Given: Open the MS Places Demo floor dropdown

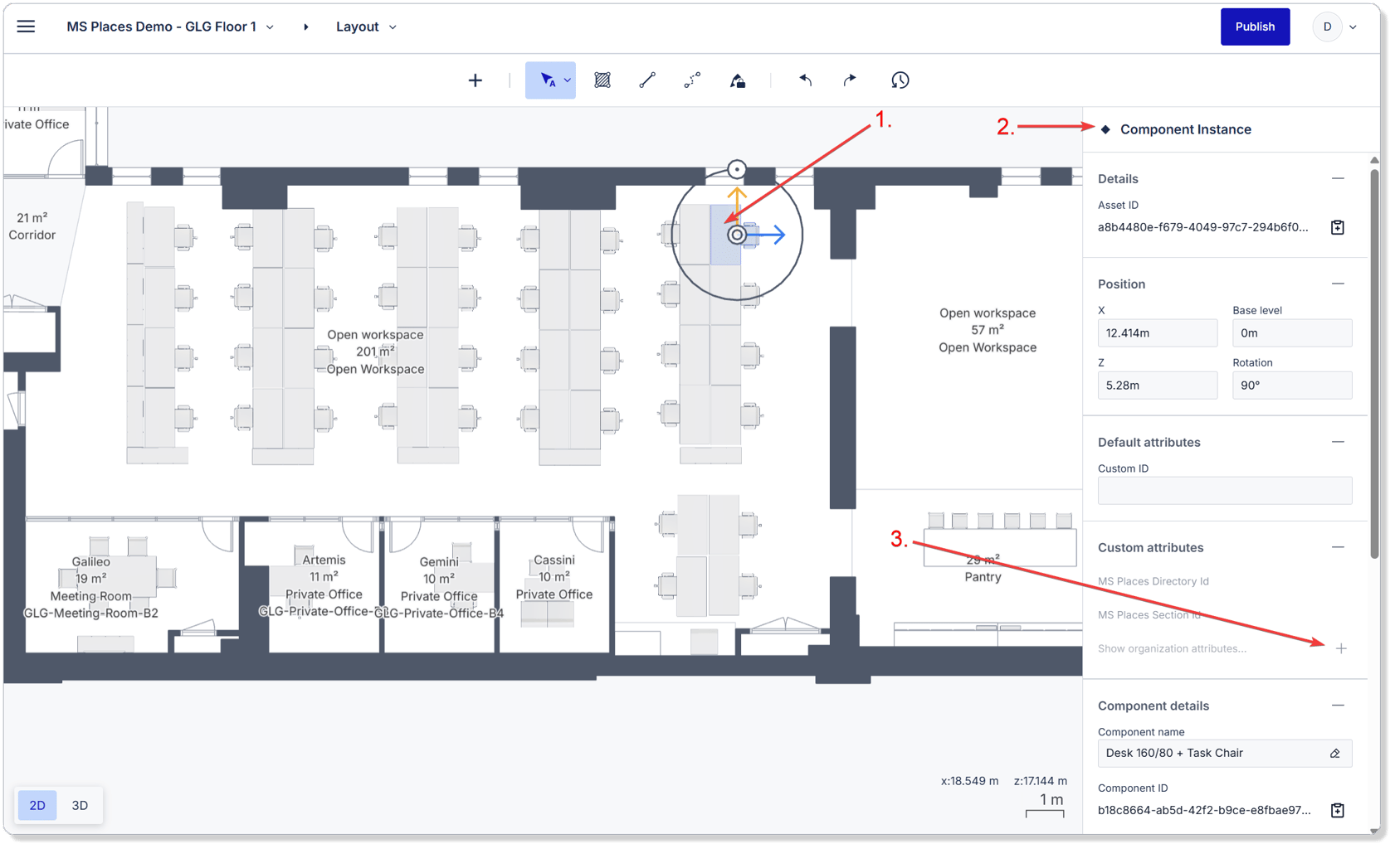Looking at the screenshot, I should point(170,27).
